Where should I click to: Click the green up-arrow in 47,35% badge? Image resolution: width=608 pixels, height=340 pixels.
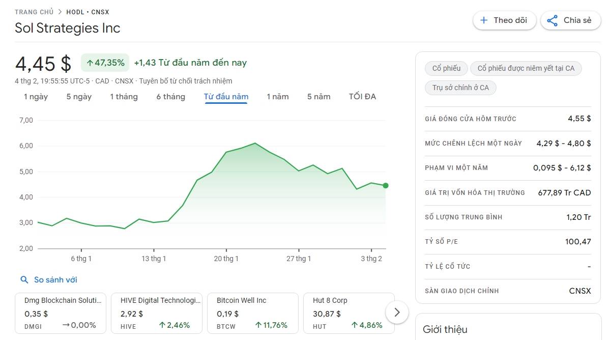coord(90,63)
